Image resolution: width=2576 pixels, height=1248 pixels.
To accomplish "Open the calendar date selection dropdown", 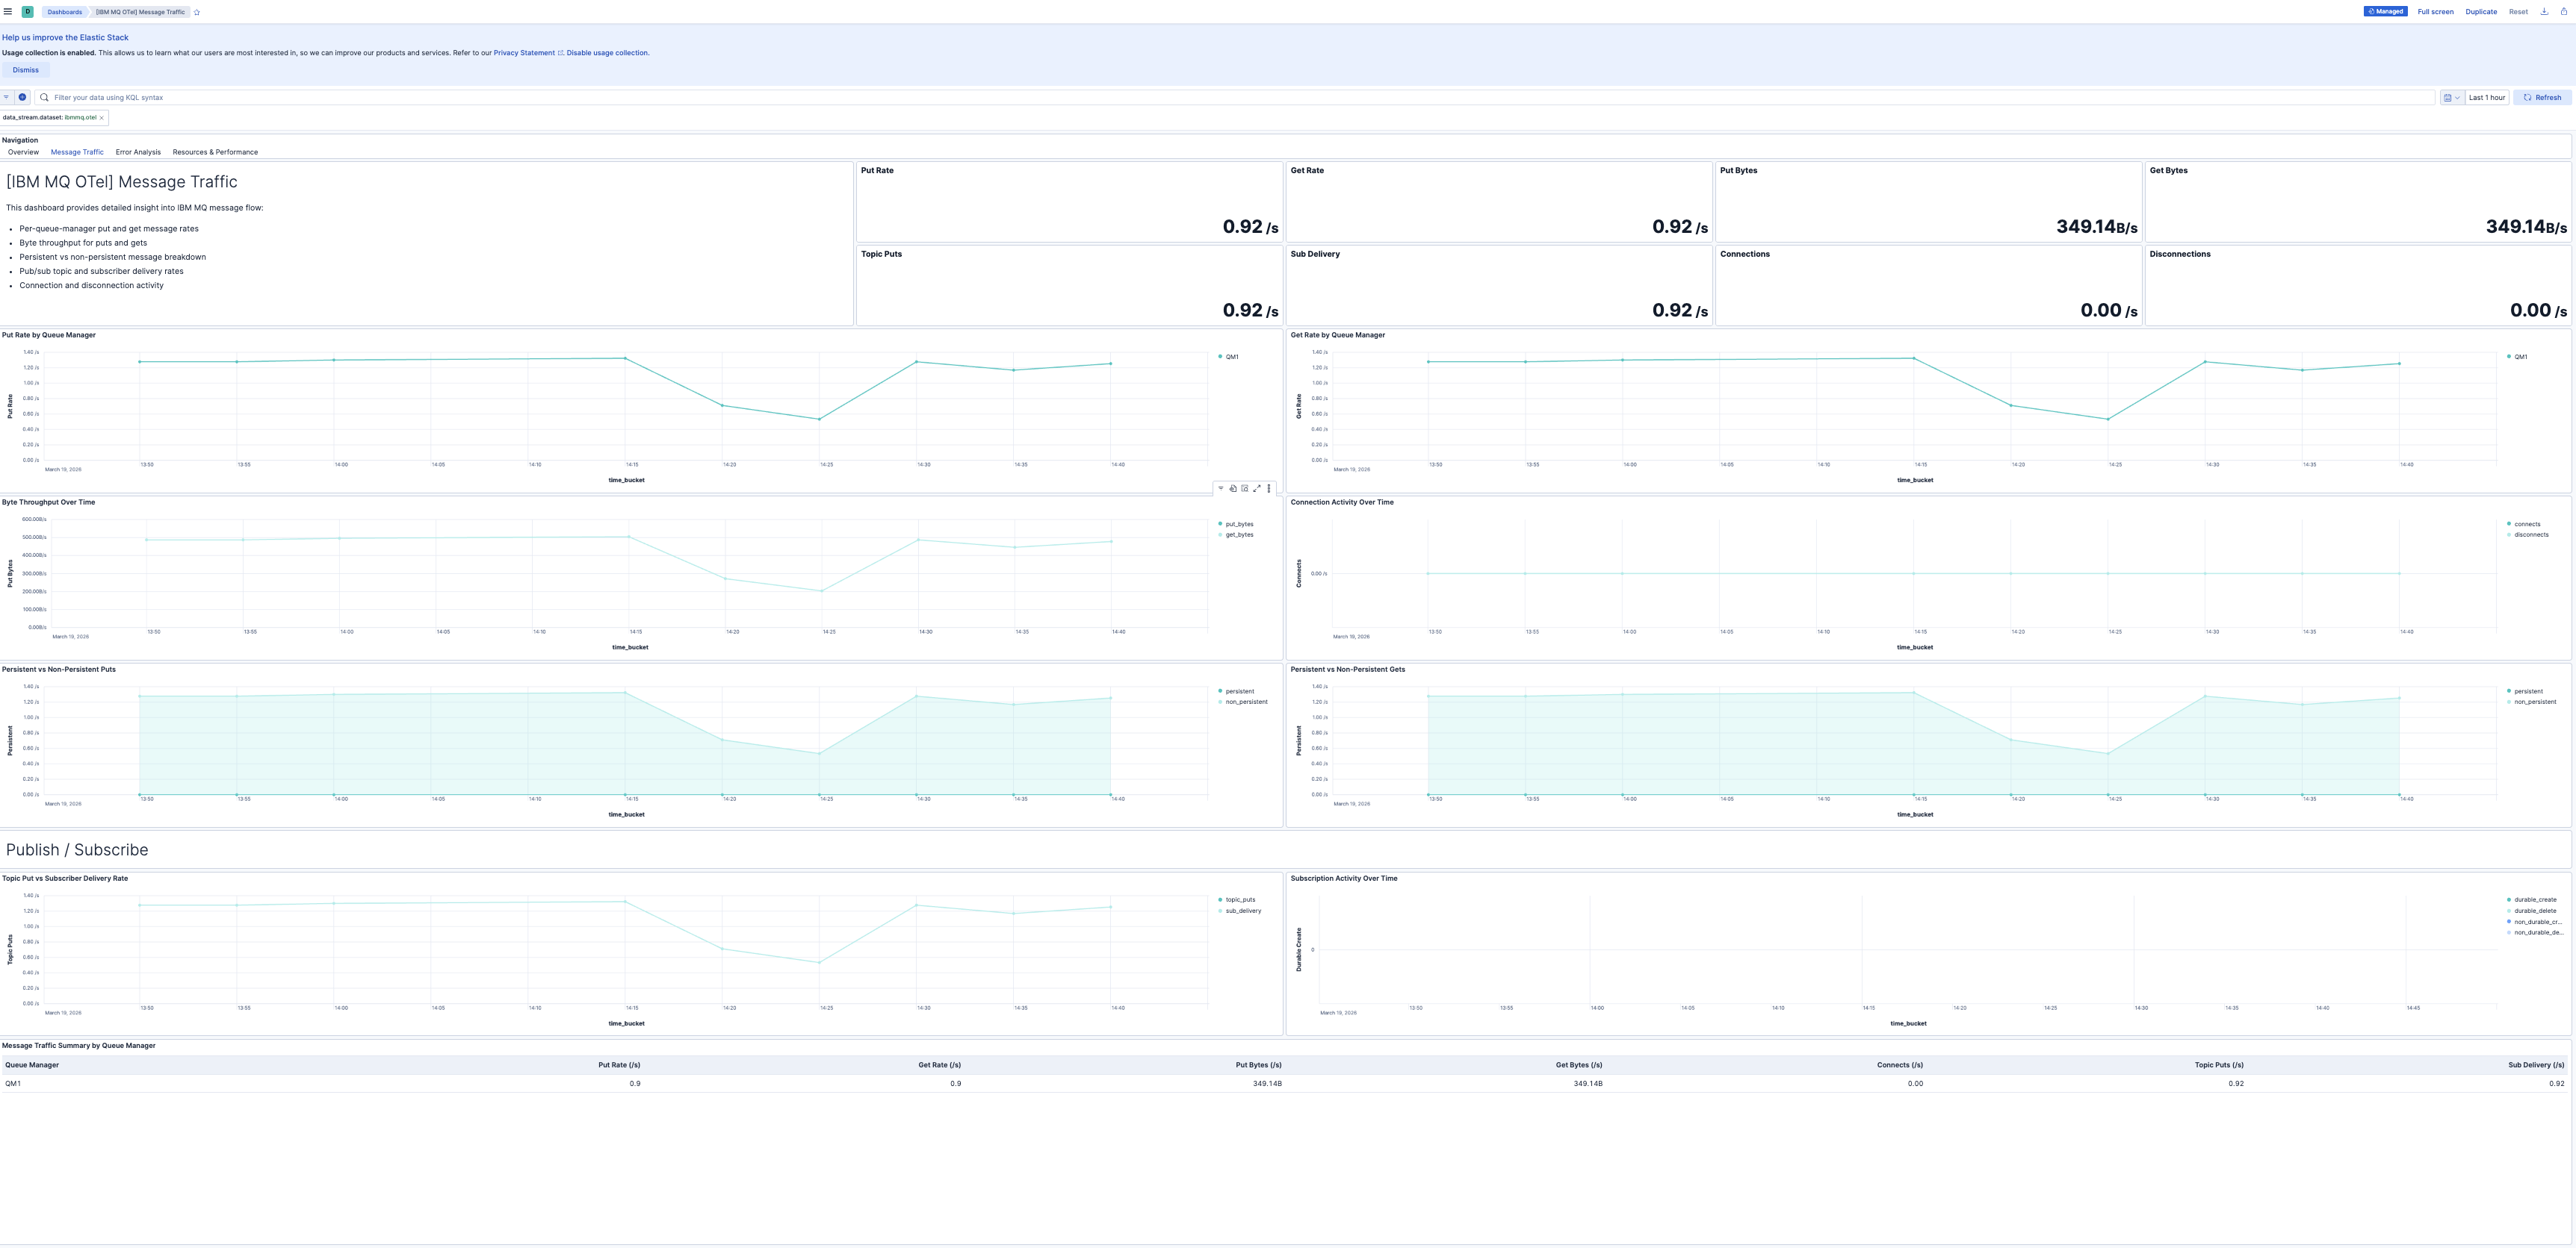I will (2451, 97).
